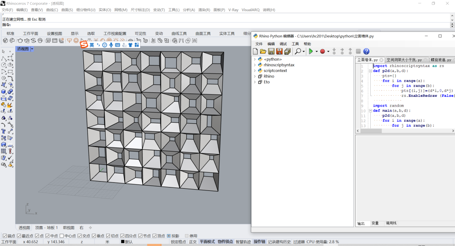The height and width of the screenshot is (246, 455).
Task: Enable the 中心点 osnap checkbox
Action: click(x=62, y=236)
